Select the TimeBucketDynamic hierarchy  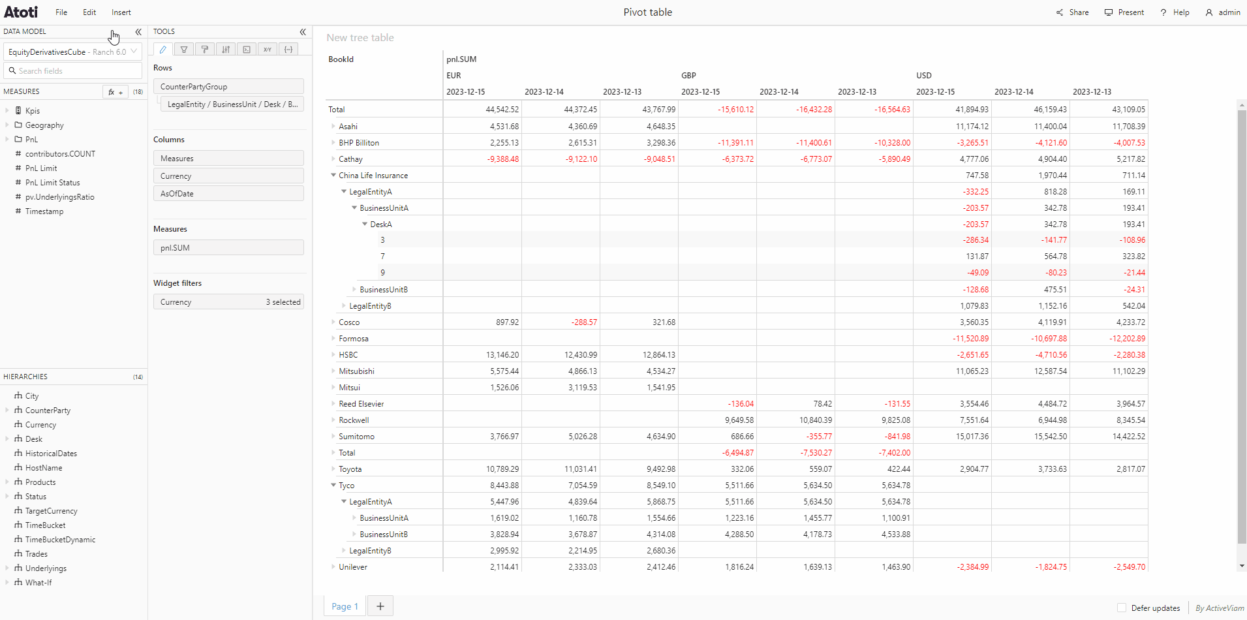(60, 539)
